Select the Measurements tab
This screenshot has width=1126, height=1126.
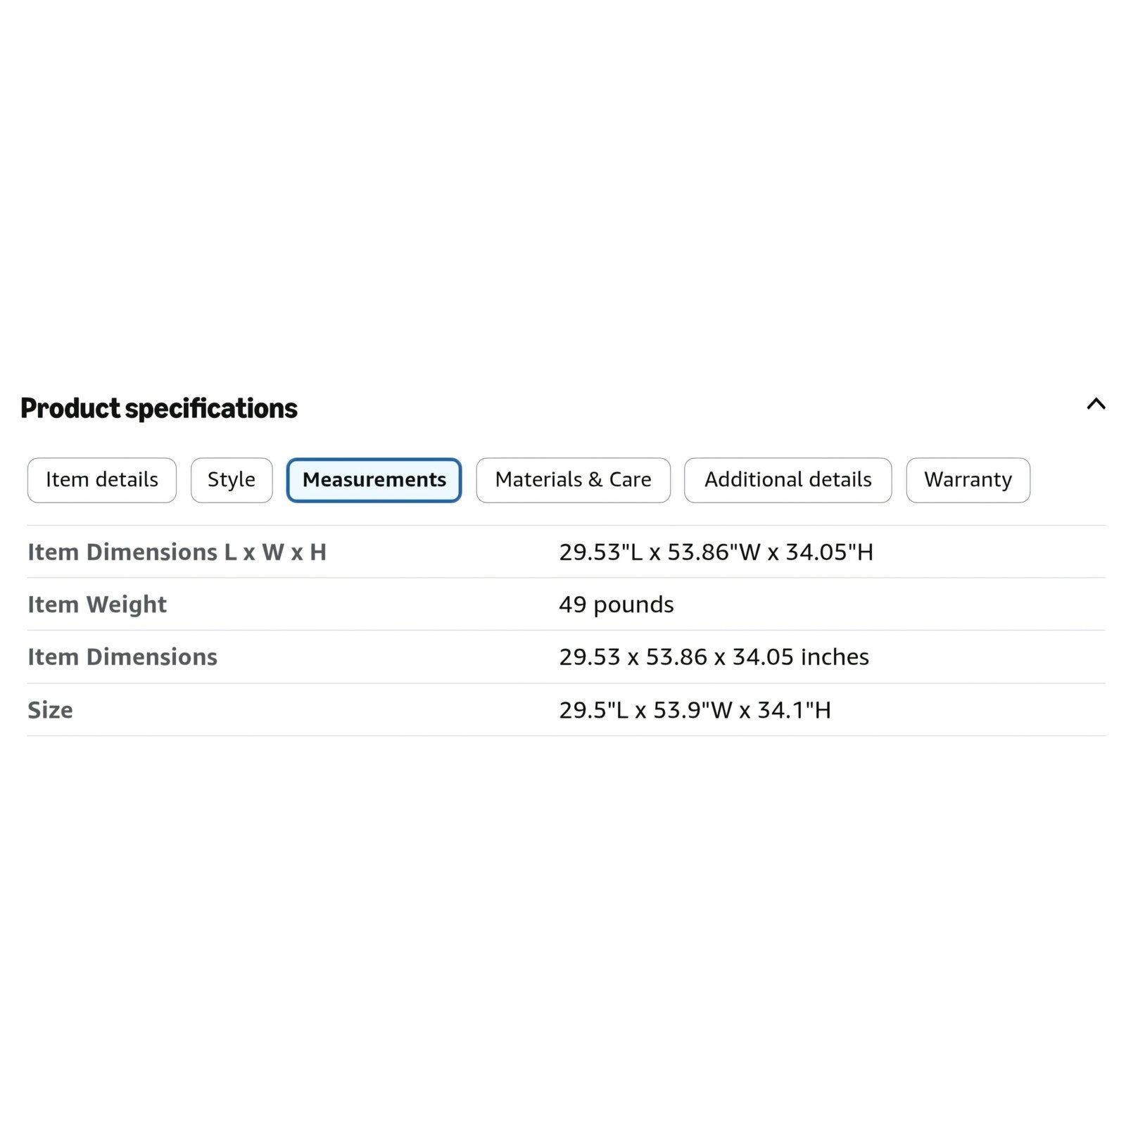pos(374,480)
